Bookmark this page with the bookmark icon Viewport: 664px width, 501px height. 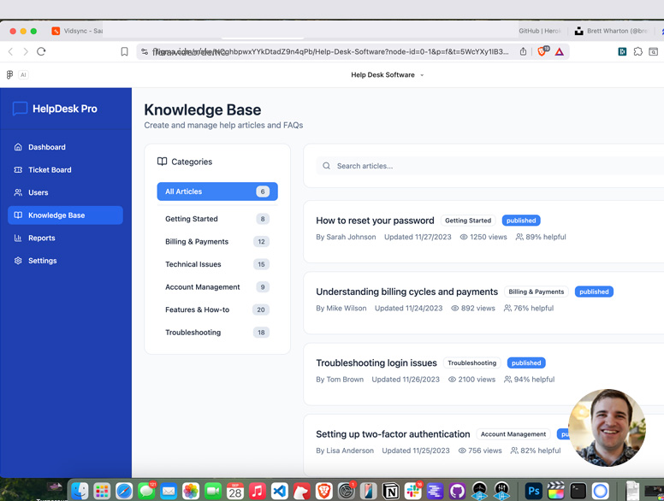[x=124, y=52]
